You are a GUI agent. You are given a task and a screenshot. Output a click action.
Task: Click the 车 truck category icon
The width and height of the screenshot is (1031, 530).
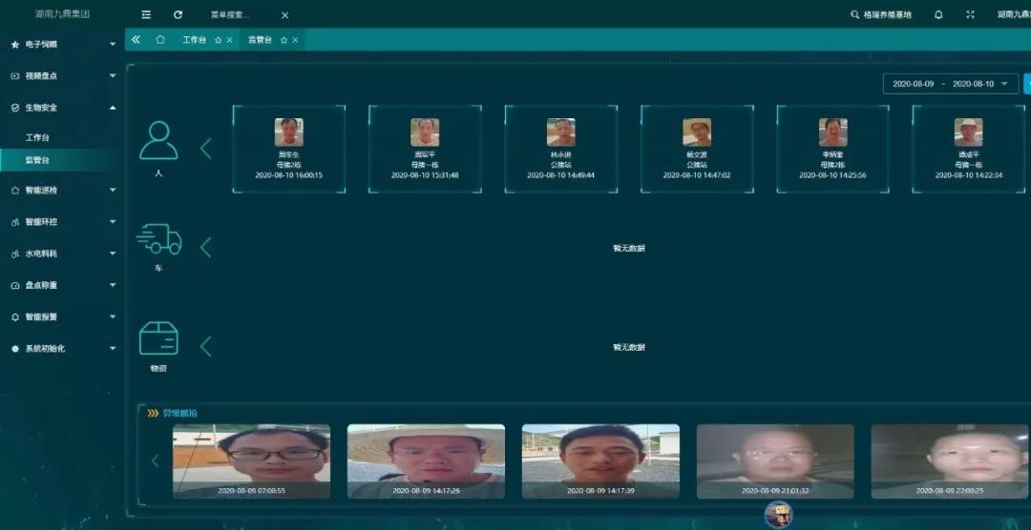point(158,239)
